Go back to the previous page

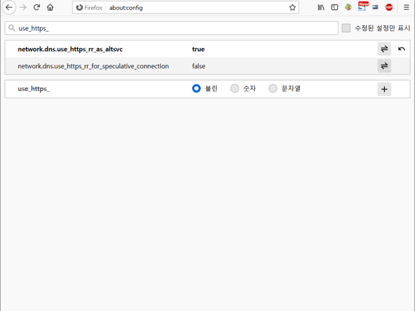[x=9, y=7]
